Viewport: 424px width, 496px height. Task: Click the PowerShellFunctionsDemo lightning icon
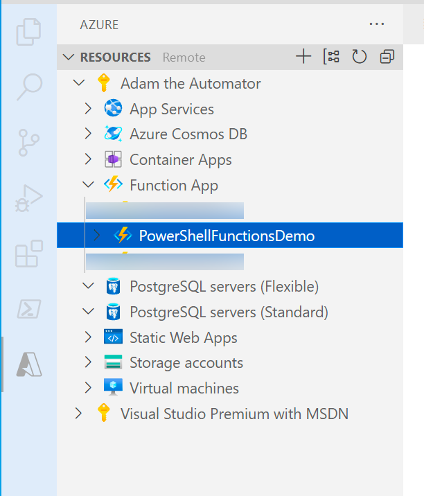[x=123, y=235]
